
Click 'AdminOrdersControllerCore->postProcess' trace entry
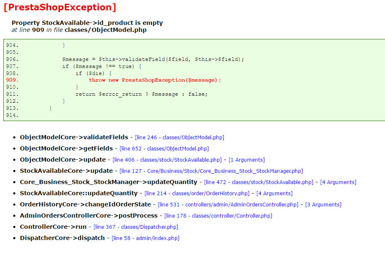[89, 216]
